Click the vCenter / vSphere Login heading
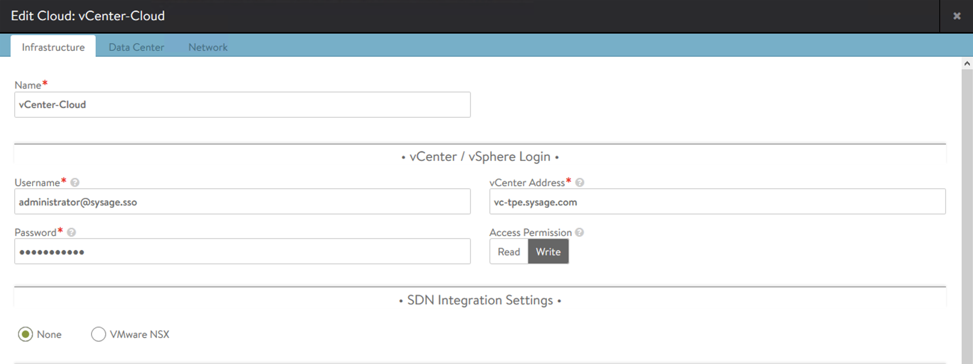Screen dimensions: 973x364 click(480, 157)
